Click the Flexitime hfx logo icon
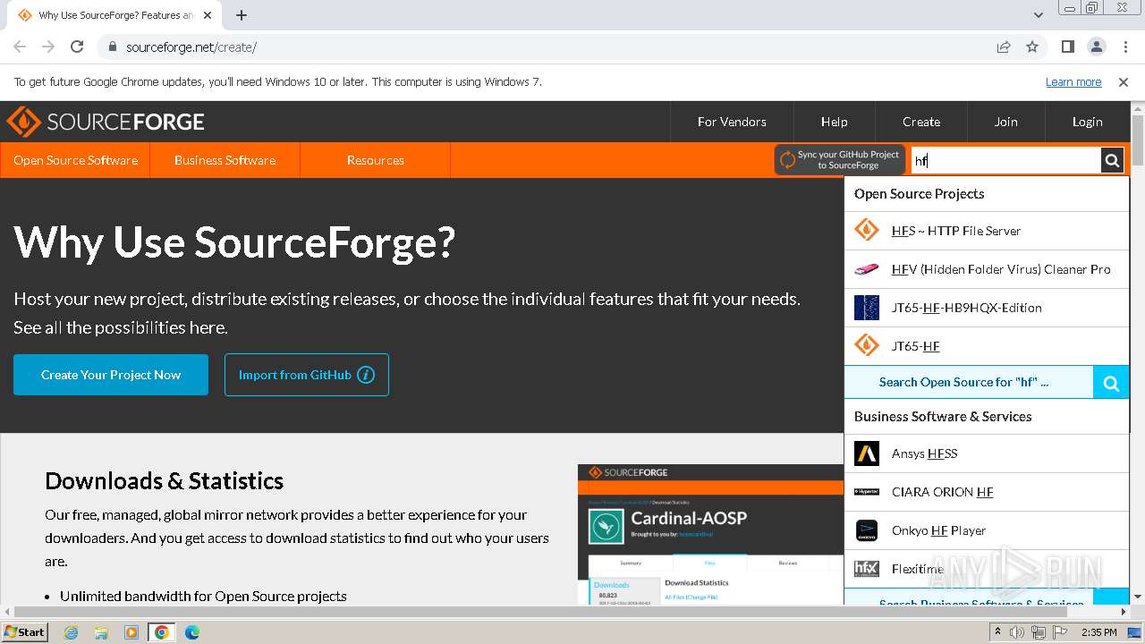Screen dimensions: 1145x644 [x=866, y=569]
